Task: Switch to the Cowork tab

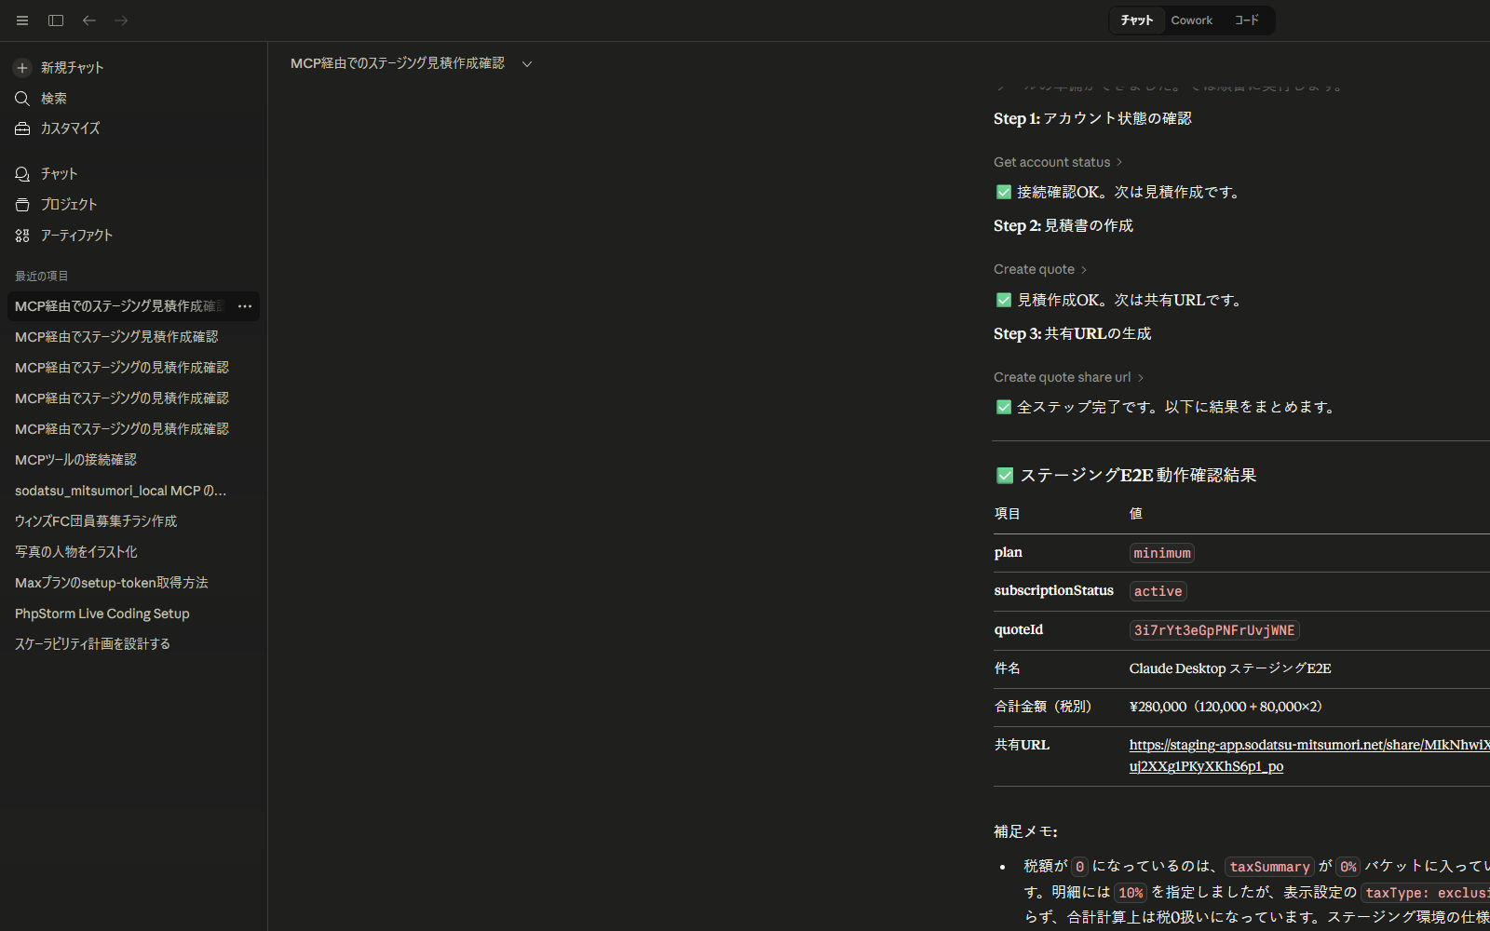Action: click(1191, 20)
